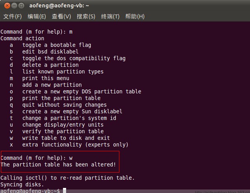Click the 'Syncing disks.' output line
This screenshot has width=250, height=193.
pyautogui.click(x=22, y=184)
